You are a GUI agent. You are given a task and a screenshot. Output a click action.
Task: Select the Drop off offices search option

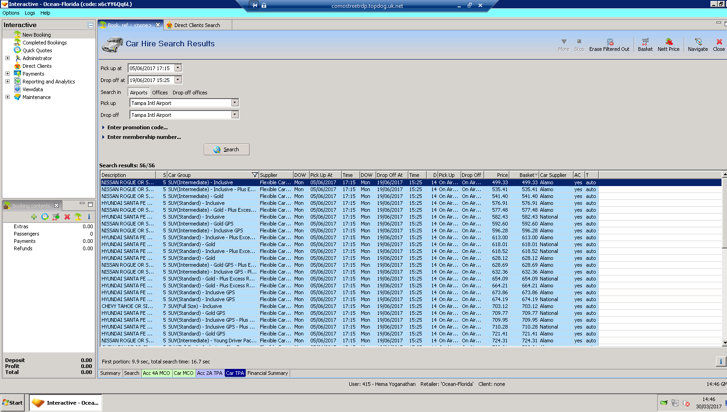(190, 93)
